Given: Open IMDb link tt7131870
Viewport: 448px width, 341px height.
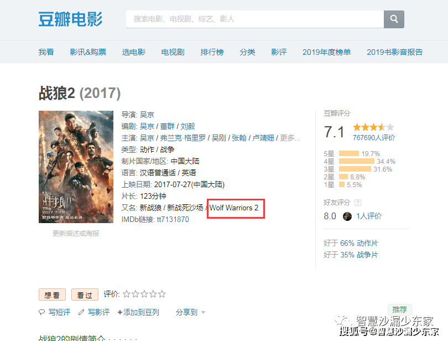Looking at the screenshot, I should pos(173,219).
